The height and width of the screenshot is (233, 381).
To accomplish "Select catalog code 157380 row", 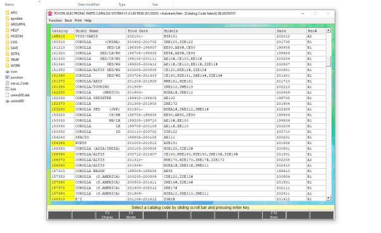I will pyautogui.click(x=189, y=194).
